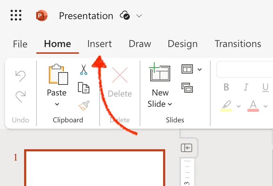Expand the font color dropdown
Image resolution: width=273 pixels, height=186 pixels.
click(265, 106)
